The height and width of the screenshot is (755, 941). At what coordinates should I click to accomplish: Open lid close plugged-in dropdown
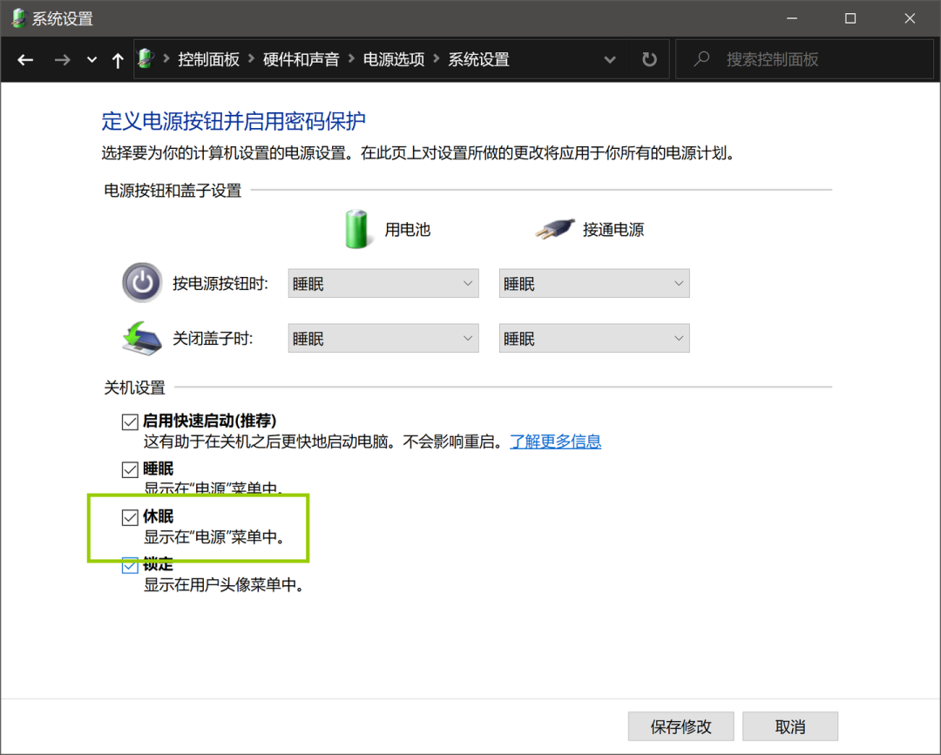pos(594,338)
